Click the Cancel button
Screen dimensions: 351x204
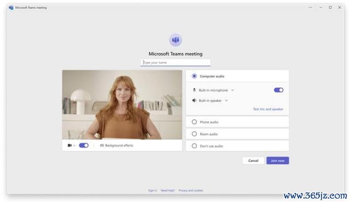point(253,161)
